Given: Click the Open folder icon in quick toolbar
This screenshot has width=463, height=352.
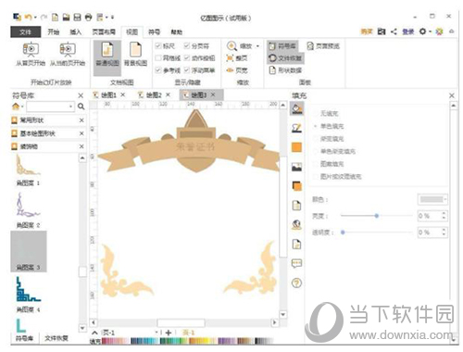Looking at the screenshot, I should (66, 18).
